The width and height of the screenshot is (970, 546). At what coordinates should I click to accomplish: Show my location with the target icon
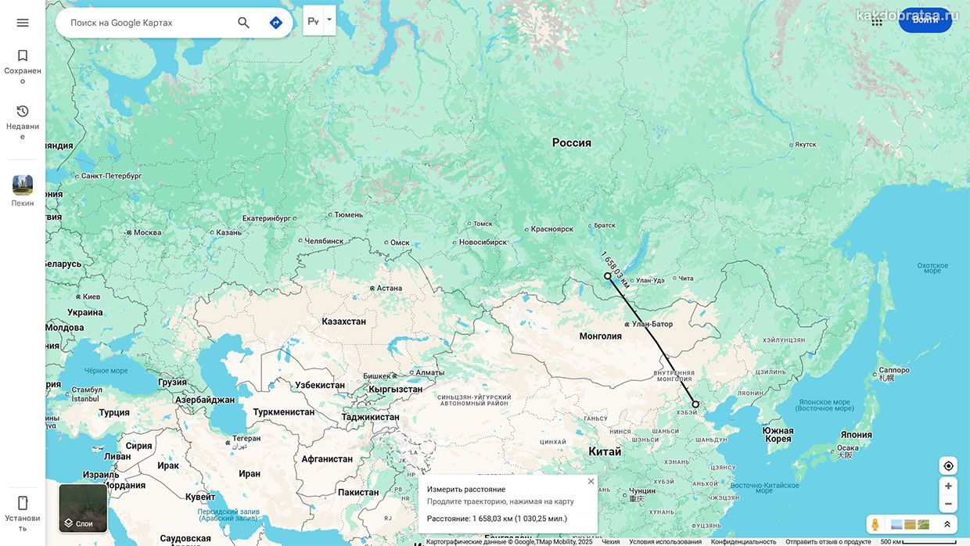[948, 466]
